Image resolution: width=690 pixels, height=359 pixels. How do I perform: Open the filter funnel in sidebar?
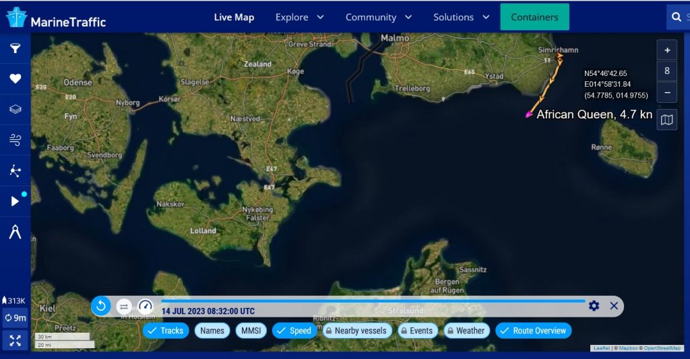[15, 48]
